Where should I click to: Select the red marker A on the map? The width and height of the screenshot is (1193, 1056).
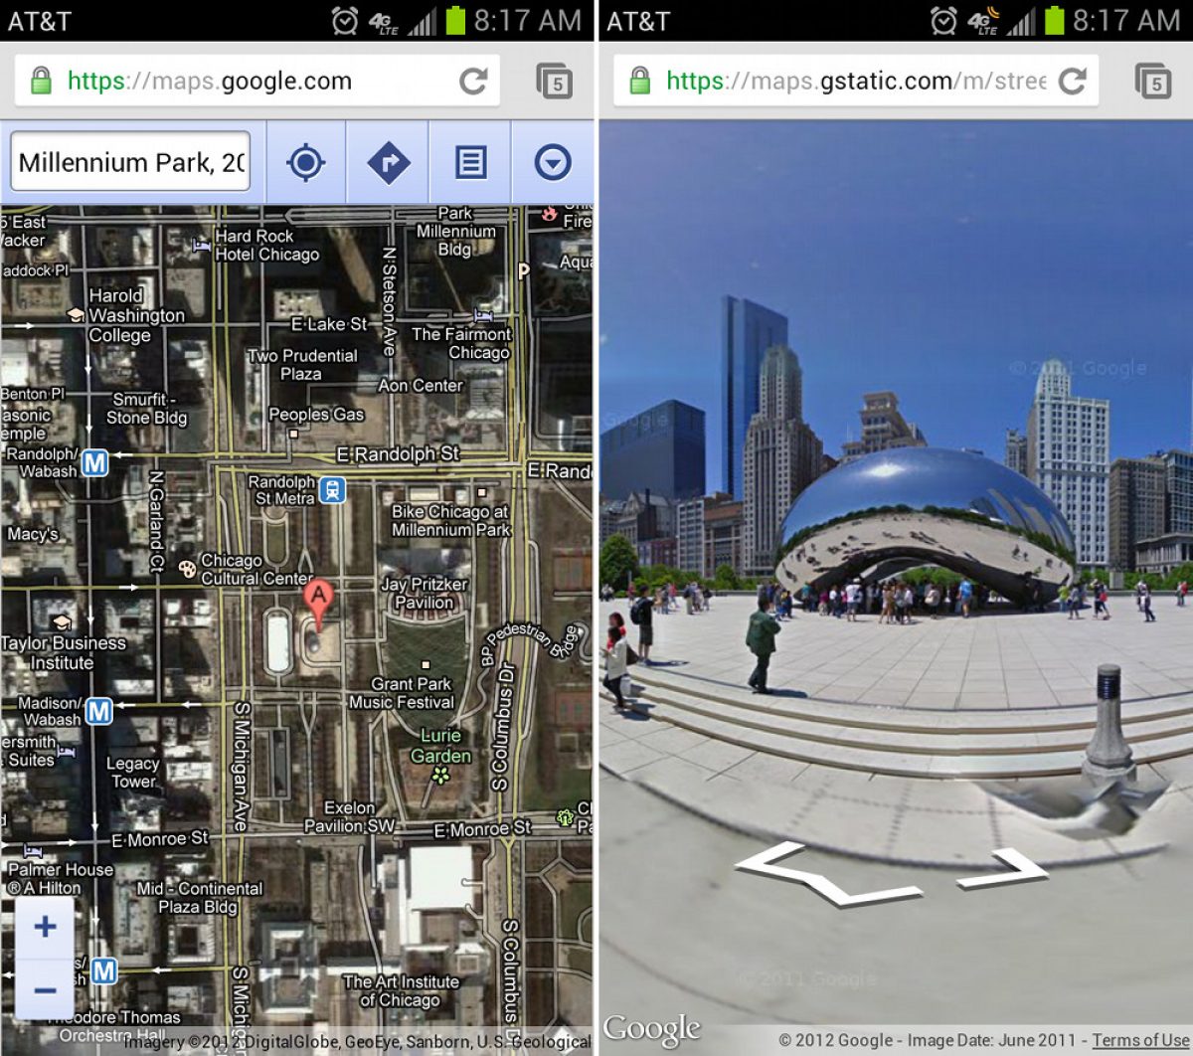tap(317, 607)
